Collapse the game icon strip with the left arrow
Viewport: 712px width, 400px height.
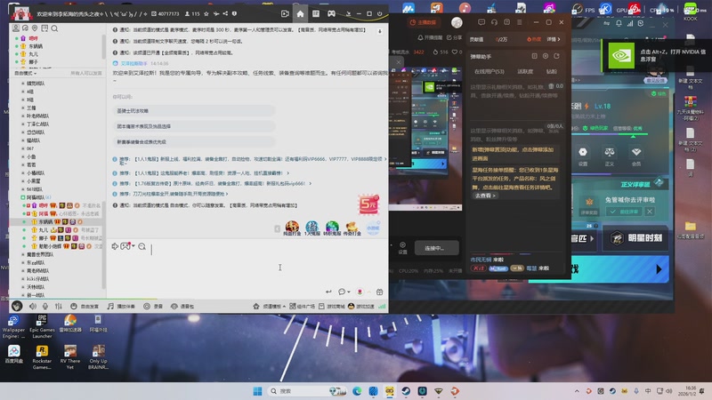277,229
